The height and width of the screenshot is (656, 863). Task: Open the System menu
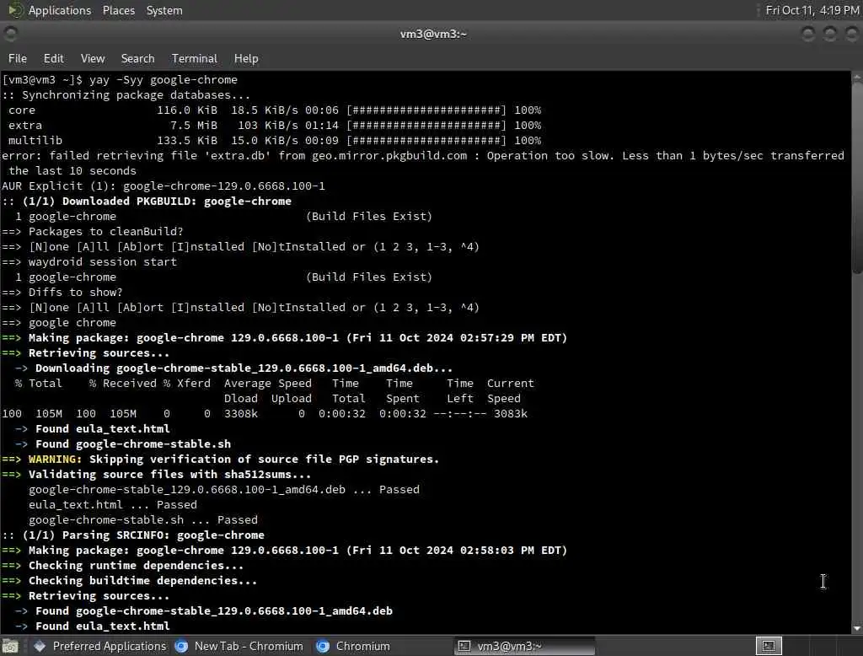pos(164,10)
